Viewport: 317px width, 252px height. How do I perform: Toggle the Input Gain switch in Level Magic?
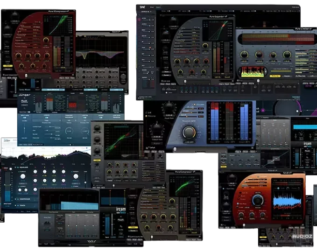click(25, 118)
